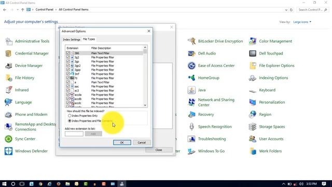
Task: Cancel the Advanced Options dialog
Action: pos(142,142)
